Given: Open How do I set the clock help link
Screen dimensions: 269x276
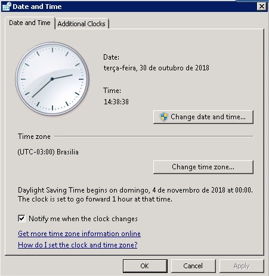Looking at the screenshot, I should pos(78,245).
